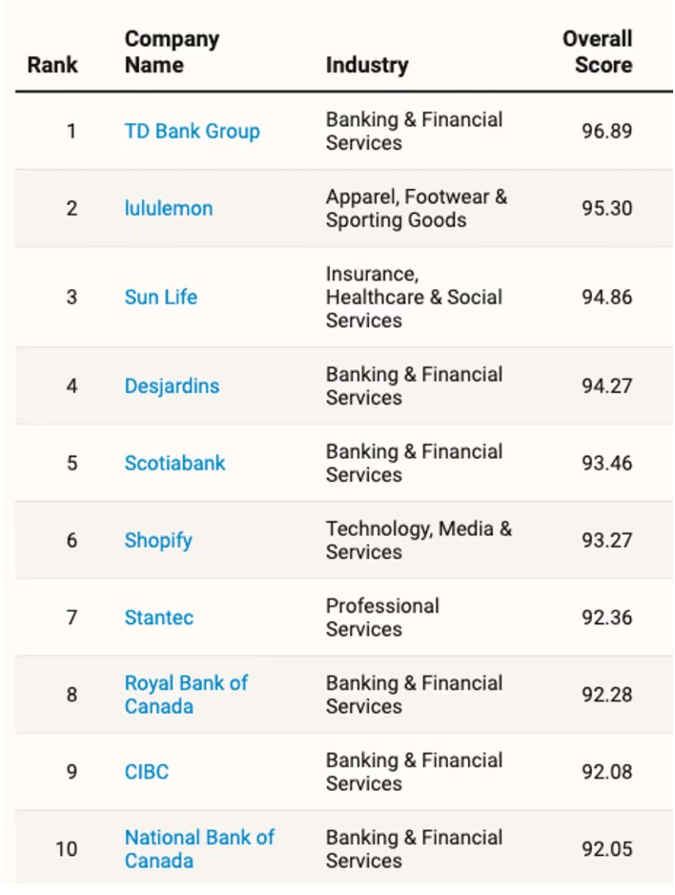Open the Scotiabank link
Screen dimensions: 675x895
175,463
